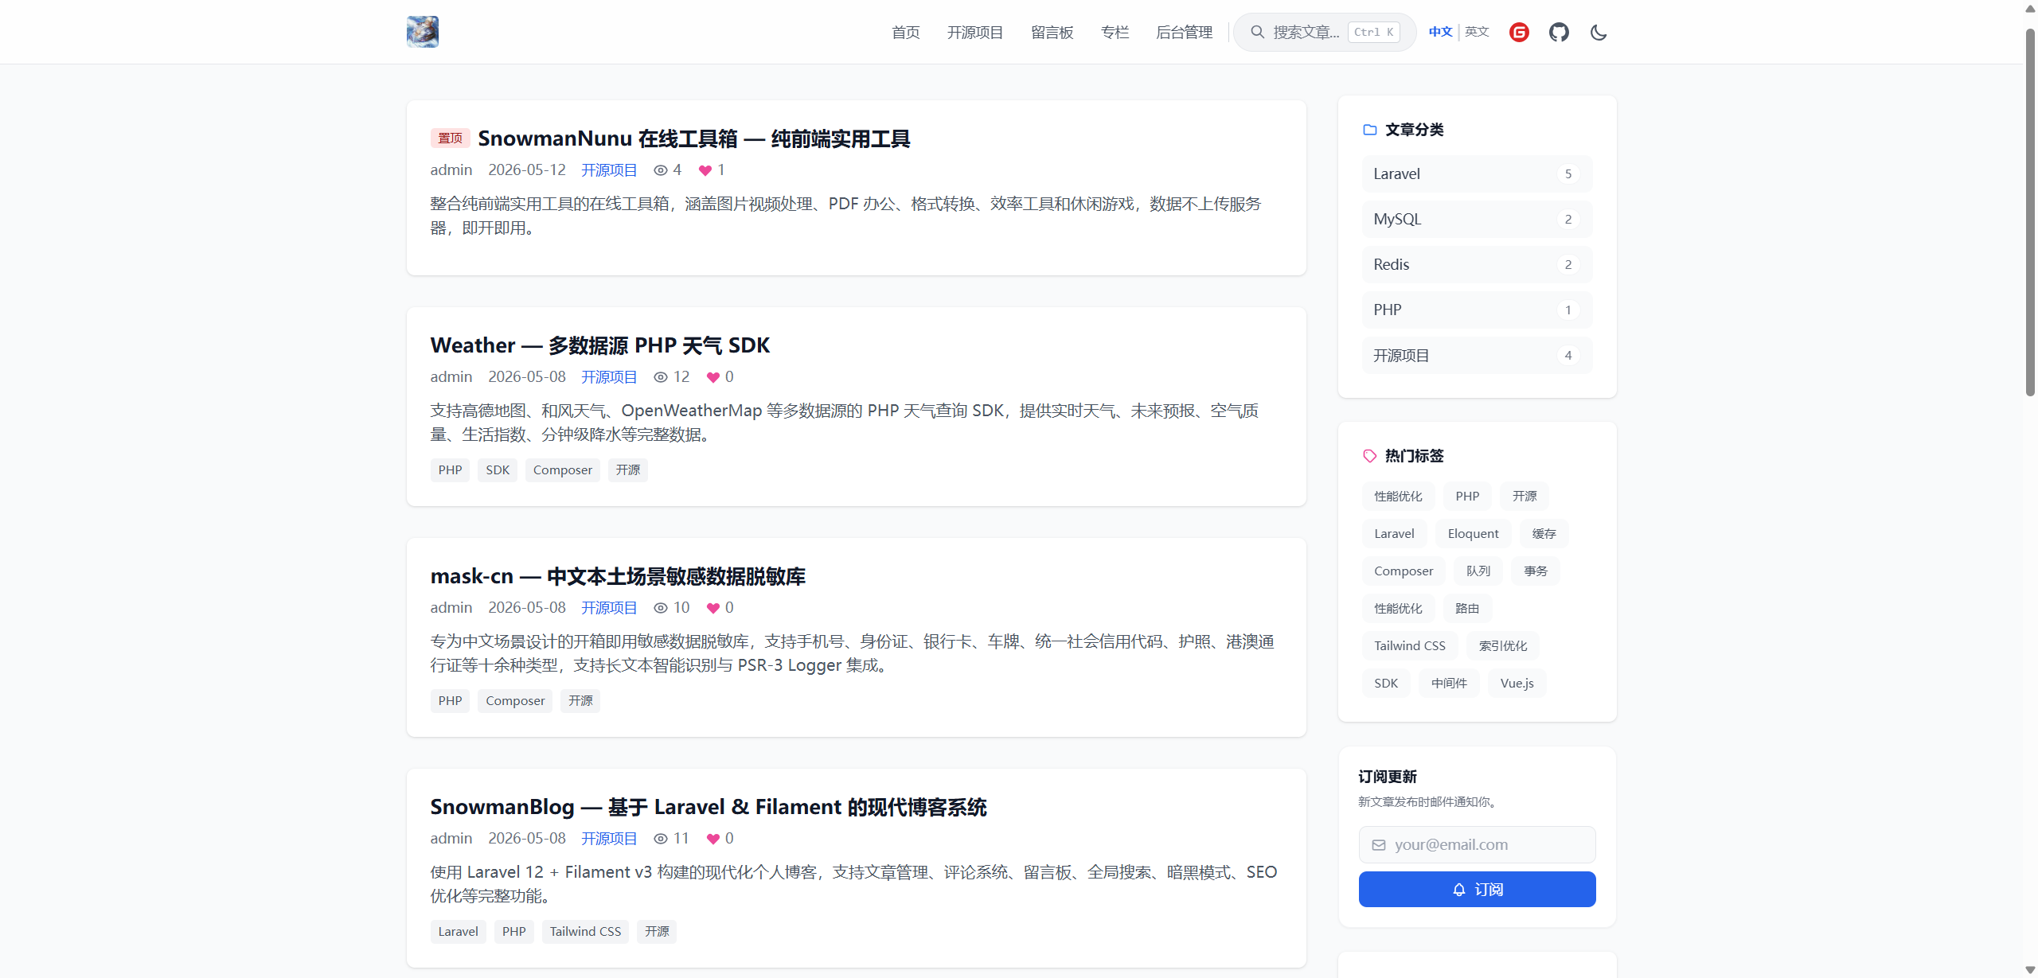
Task: Go to 首页 nav item
Action: (905, 32)
